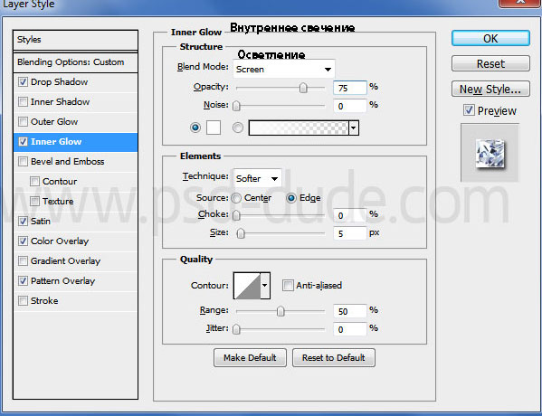Click Reset to Default button

coord(334,357)
